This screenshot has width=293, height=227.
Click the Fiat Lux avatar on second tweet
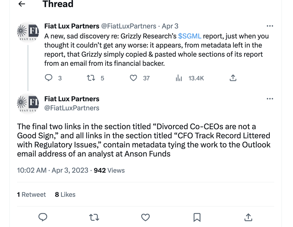pyautogui.click(x=28, y=104)
